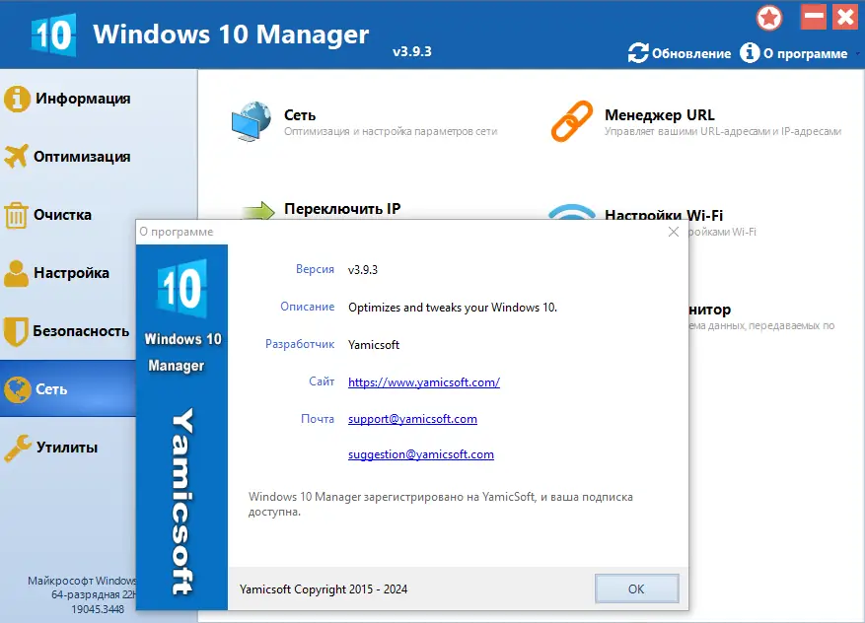Click the Оптимизация airplane icon
Screen dimensions: 865x623
pos(16,157)
